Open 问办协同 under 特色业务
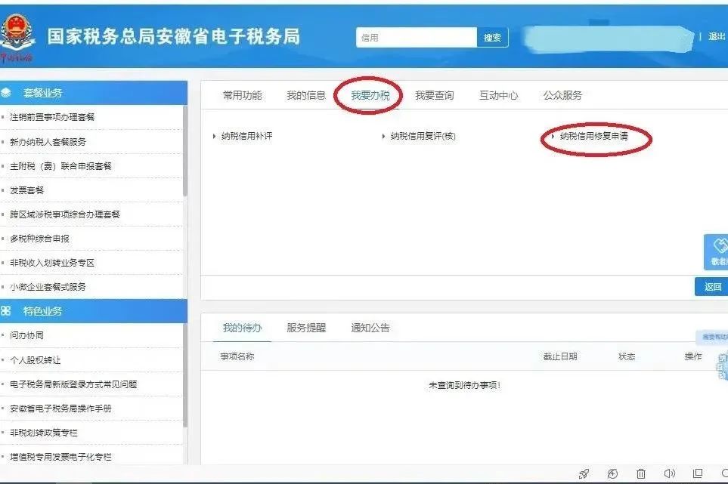Screen dimensions: 728x484 (x=27, y=335)
